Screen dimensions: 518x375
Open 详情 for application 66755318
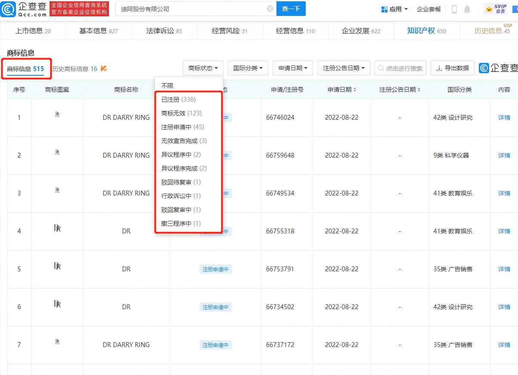click(504, 231)
